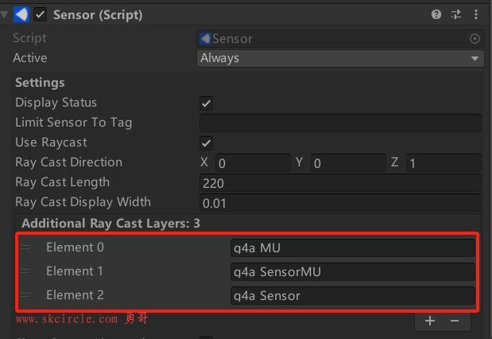Collapse the Additional Ray Cast Layers list
Viewport: 492px width, 339px height.
[110, 224]
